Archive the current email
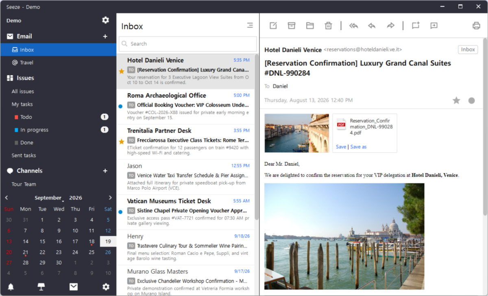The height and width of the screenshot is (296, 488). tap(292, 26)
